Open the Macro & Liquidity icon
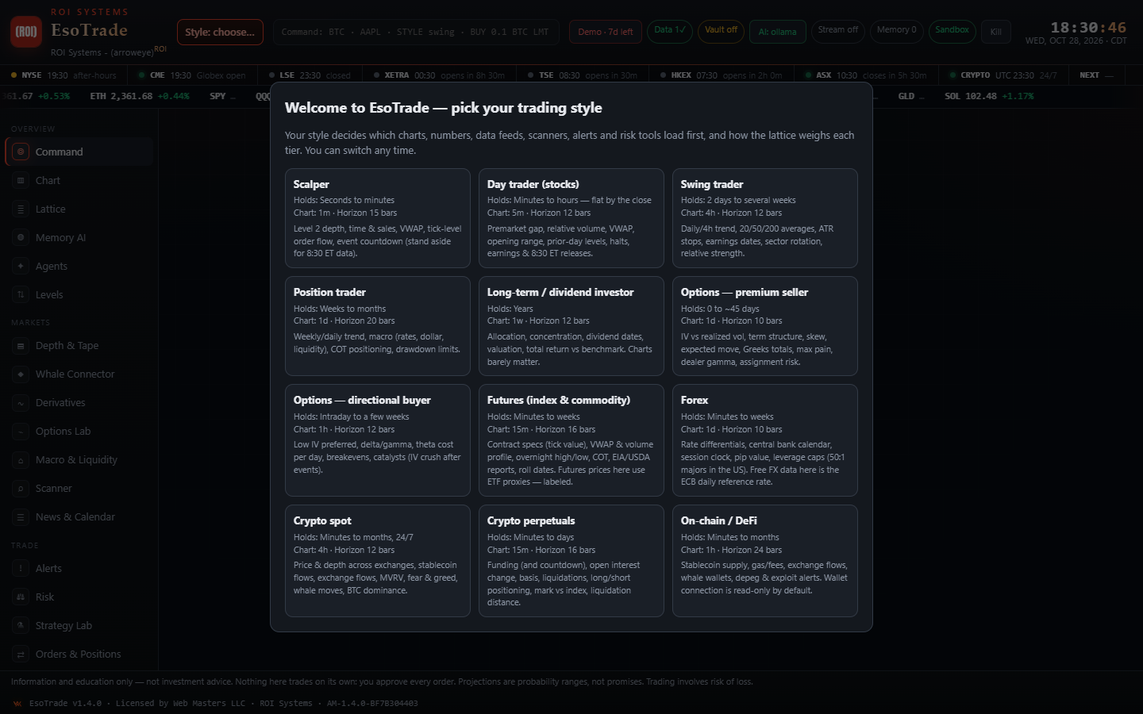 pos(21,459)
